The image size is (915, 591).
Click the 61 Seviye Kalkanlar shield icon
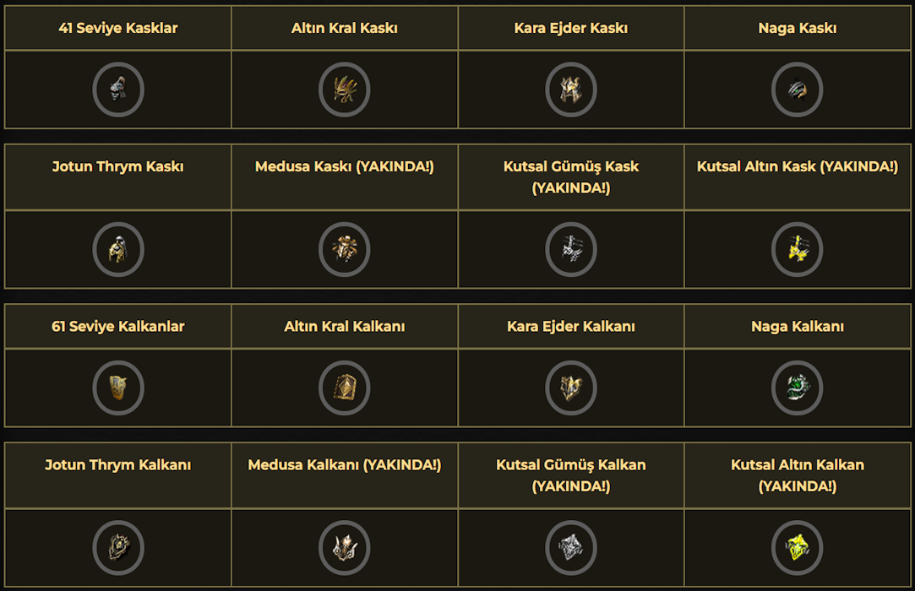click(x=118, y=388)
